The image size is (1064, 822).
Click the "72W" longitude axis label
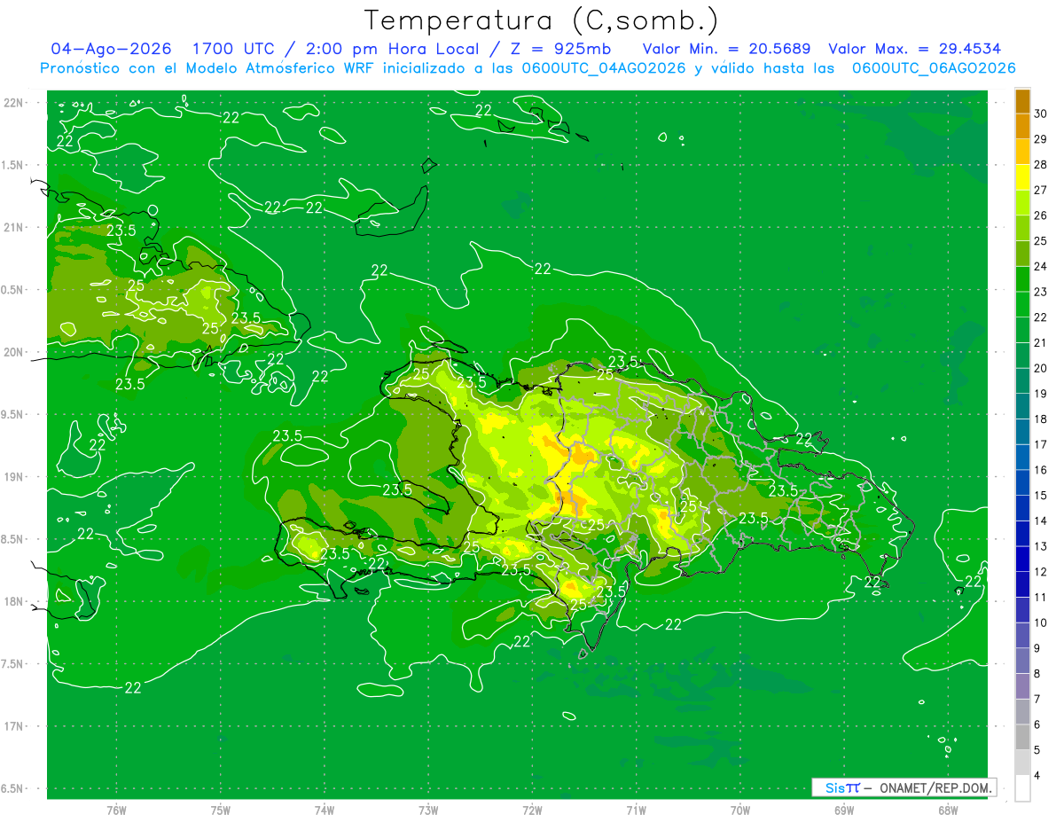click(532, 810)
